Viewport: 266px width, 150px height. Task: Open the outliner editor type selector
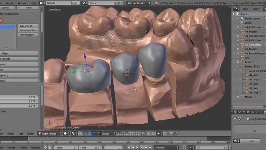click(236, 9)
